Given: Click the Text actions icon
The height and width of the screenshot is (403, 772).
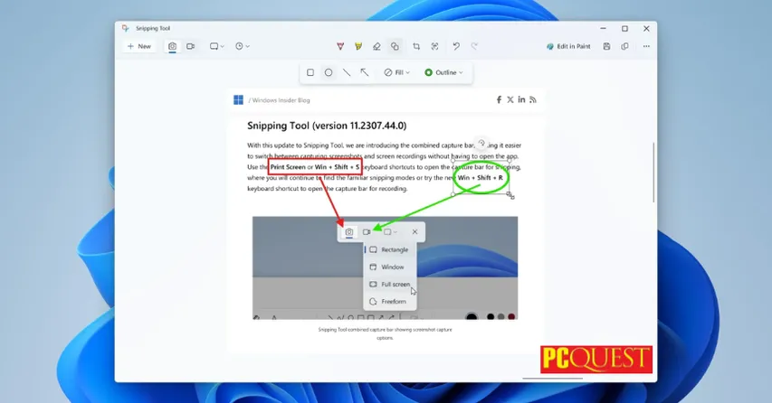Looking at the screenshot, I should (435, 46).
